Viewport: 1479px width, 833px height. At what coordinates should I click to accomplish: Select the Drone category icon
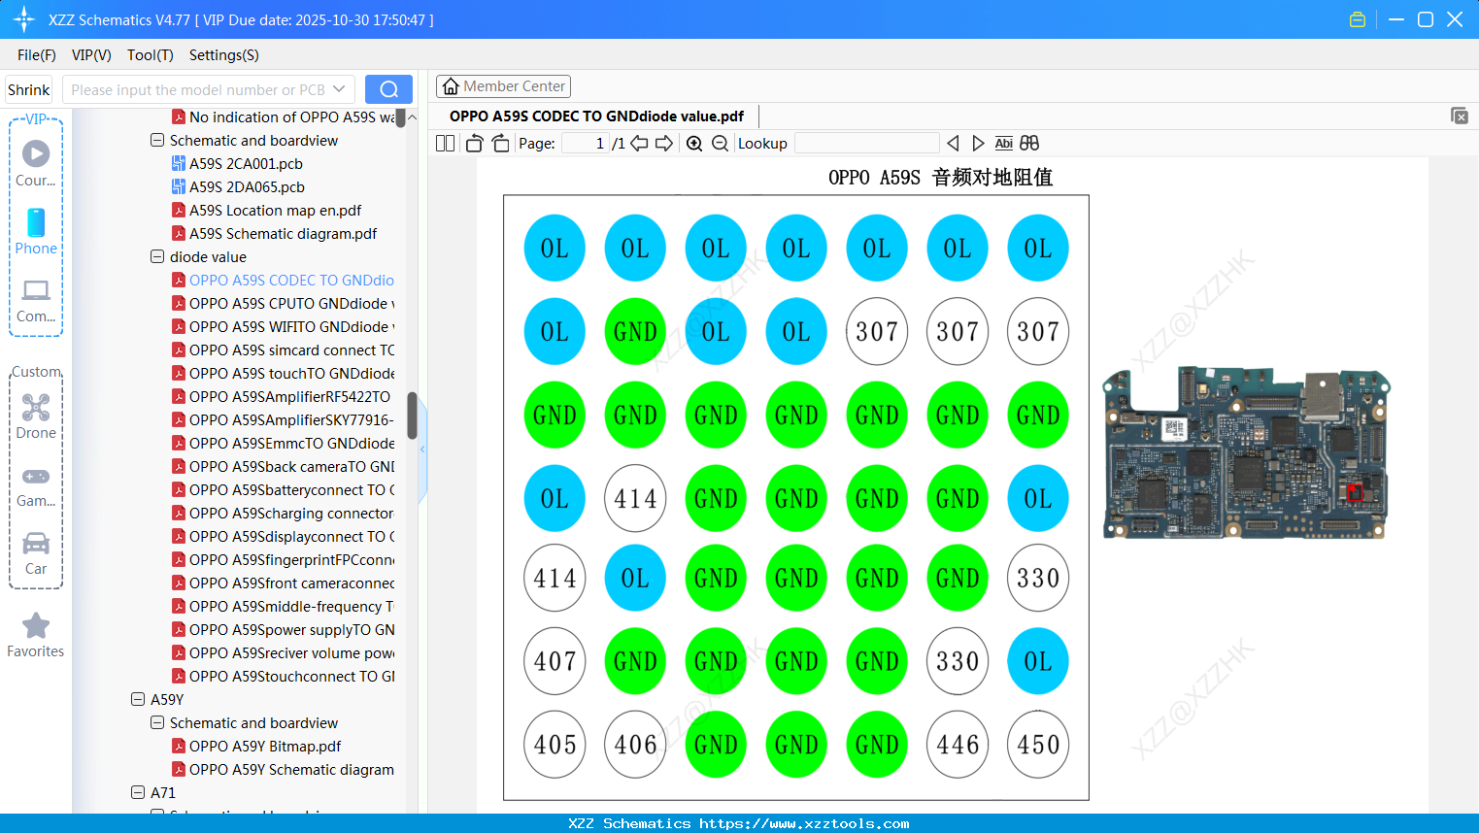pos(36,416)
